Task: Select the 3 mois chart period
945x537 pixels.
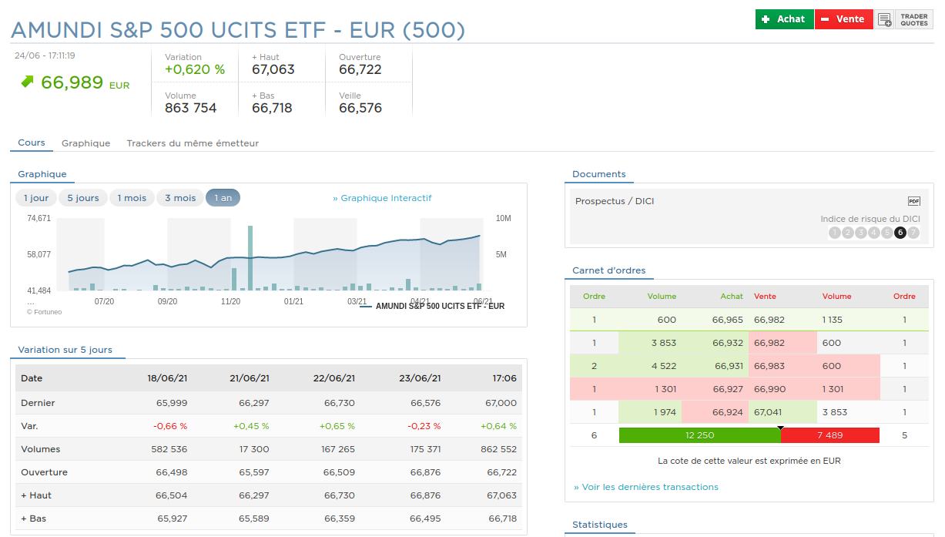Action: (179, 198)
